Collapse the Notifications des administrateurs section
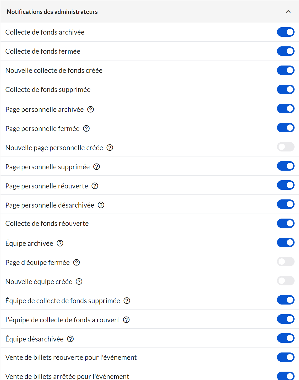 tap(288, 12)
